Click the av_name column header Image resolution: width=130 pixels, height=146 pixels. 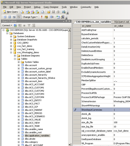[97, 26]
